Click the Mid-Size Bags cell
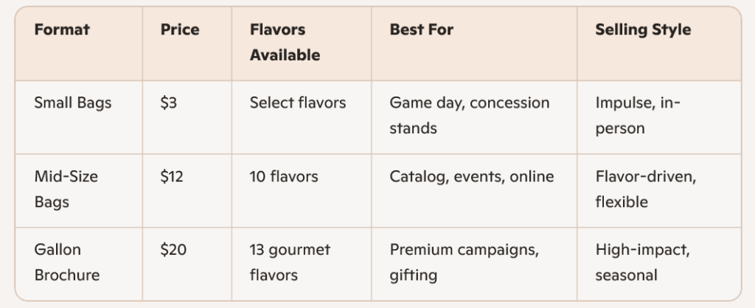This screenshot has width=755, height=308. click(x=66, y=189)
